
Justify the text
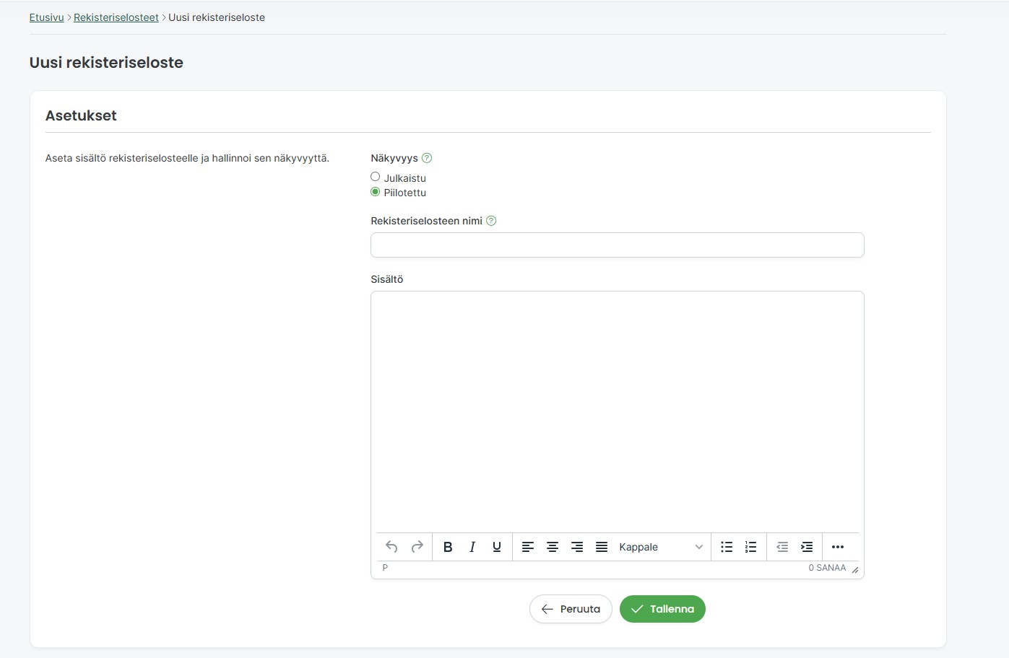(x=602, y=547)
